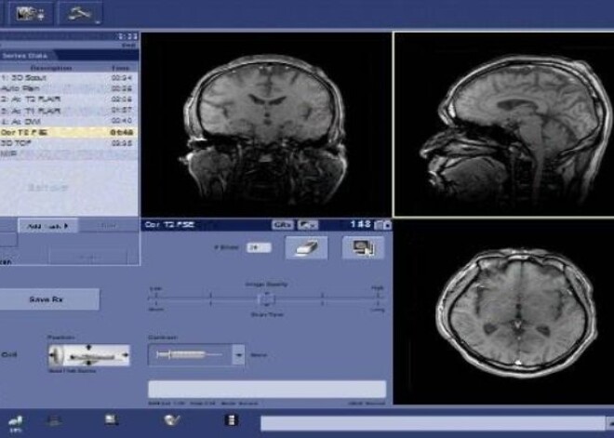Click the lock icon beside slice counter
The image size is (614, 438).
point(385,225)
